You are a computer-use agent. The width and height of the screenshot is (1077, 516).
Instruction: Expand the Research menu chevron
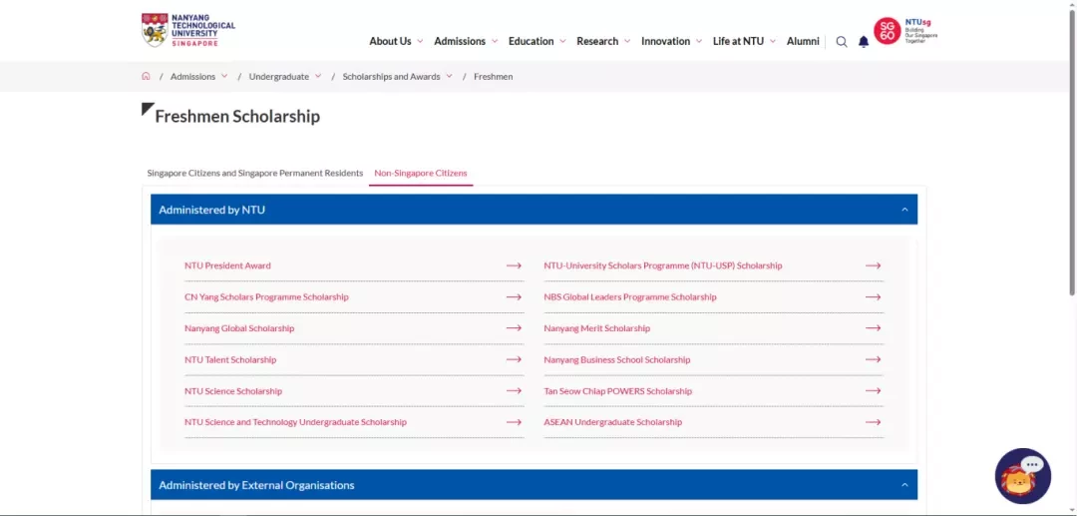point(627,41)
